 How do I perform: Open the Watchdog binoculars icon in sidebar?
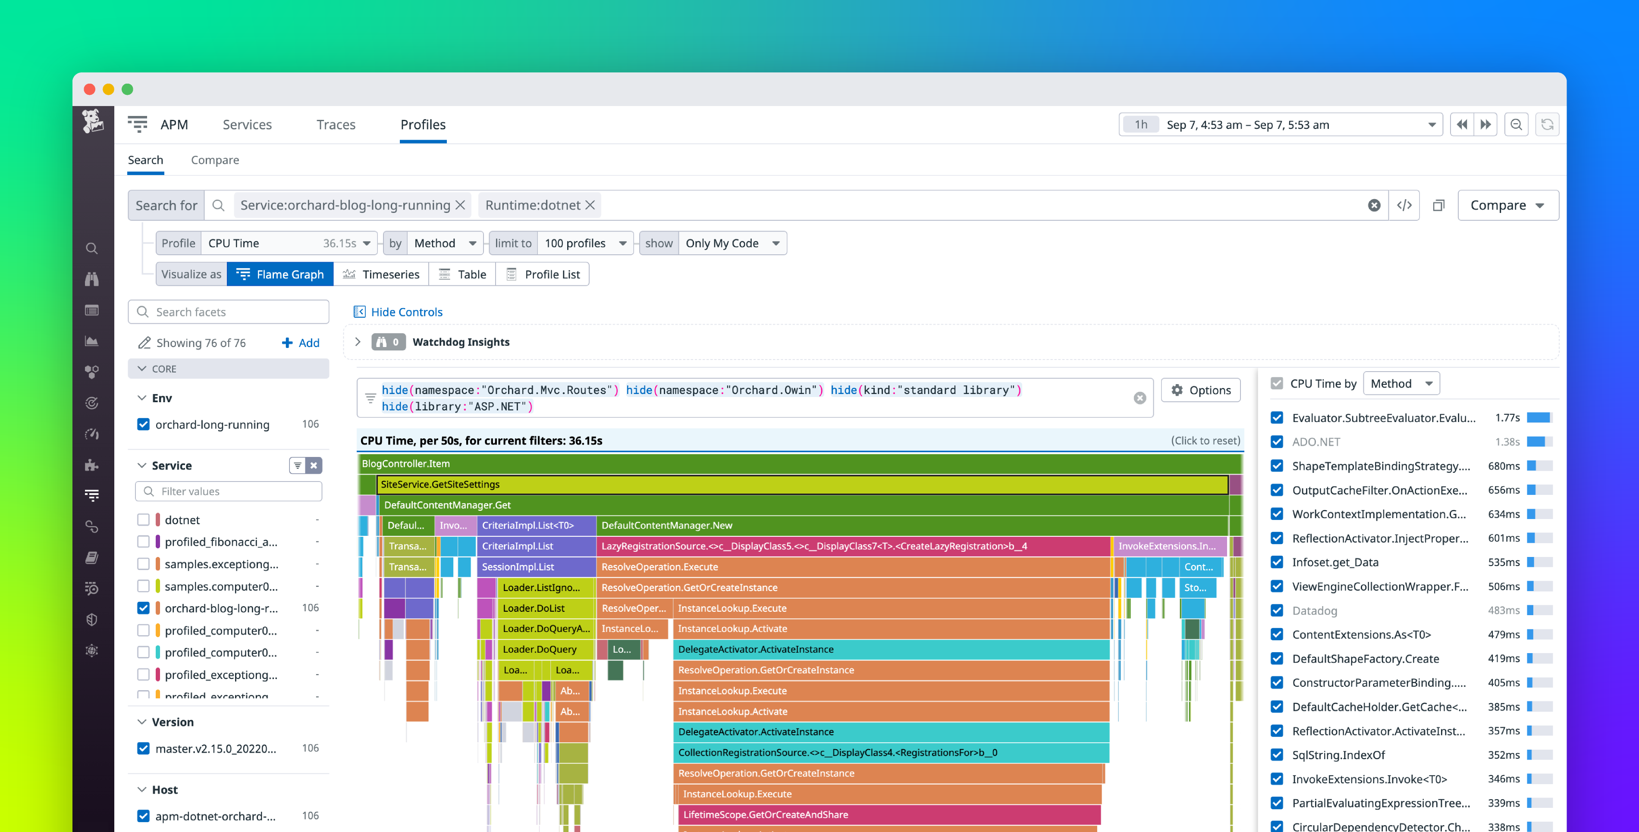(x=92, y=278)
